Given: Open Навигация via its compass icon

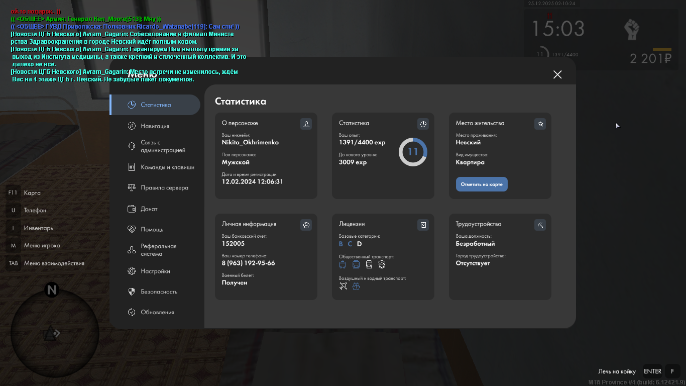Looking at the screenshot, I should pyautogui.click(x=132, y=126).
